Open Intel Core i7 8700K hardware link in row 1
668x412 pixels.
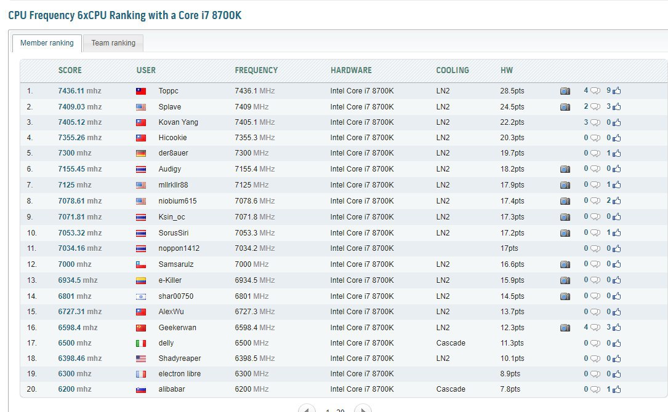(x=361, y=90)
